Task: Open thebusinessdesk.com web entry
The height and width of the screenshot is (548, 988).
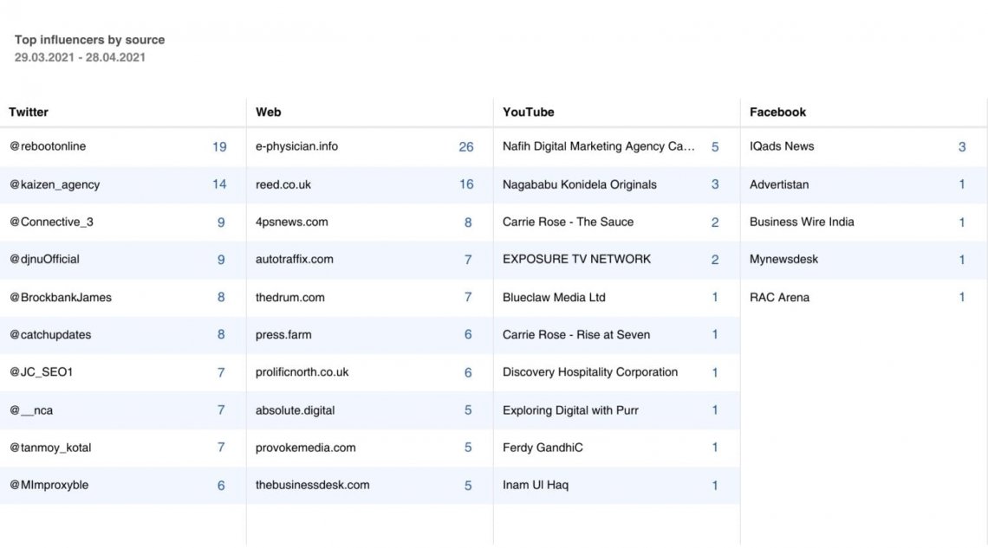Action: coord(312,485)
